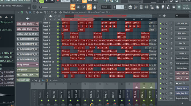Image resolution: width=191 pixels, height=106 pixels.
Task: Select the playlist select tool
Action: (49, 12)
